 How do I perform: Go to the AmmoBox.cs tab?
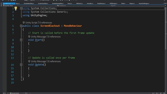(x=90, y=3)
